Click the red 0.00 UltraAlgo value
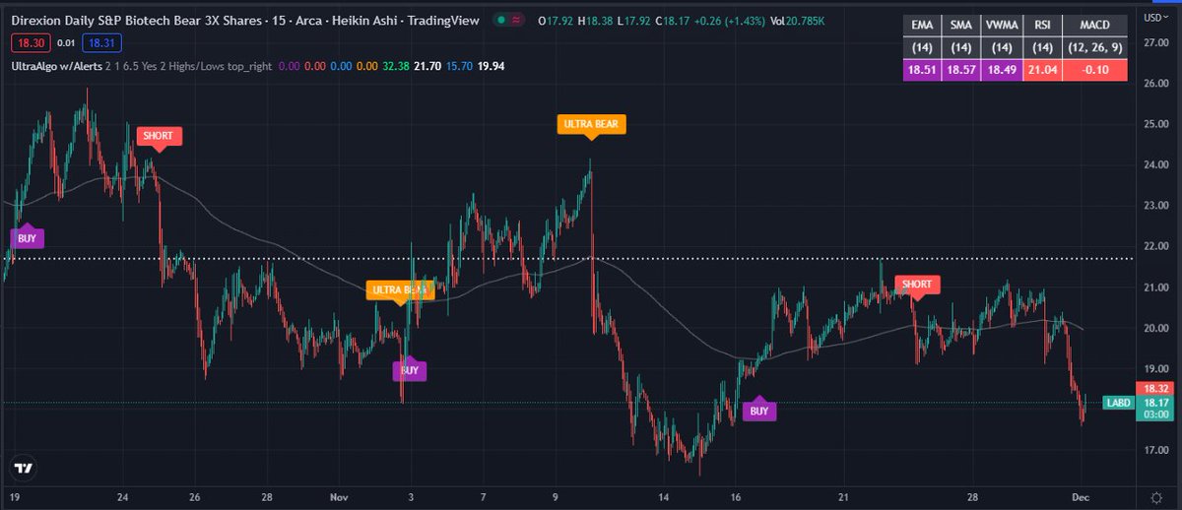The height and width of the screenshot is (510, 1182). (x=315, y=66)
